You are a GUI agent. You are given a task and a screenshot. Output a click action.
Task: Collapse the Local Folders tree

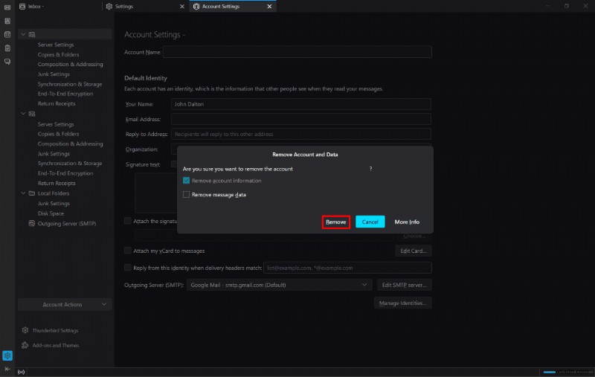point(23,193)
